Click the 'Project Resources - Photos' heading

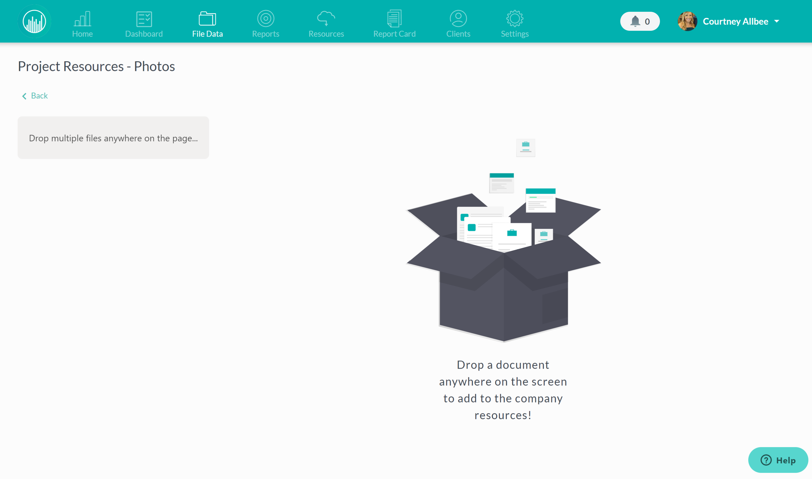96,66
